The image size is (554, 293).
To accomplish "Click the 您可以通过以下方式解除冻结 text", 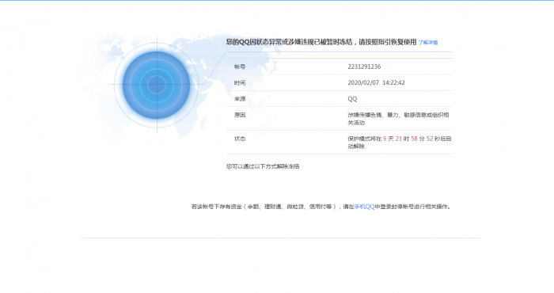I will [263, 166].
